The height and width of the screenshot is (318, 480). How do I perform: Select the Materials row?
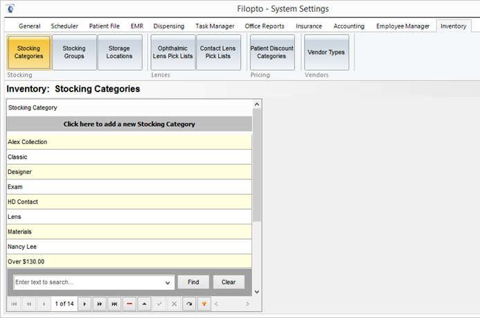tap(130, 231)
